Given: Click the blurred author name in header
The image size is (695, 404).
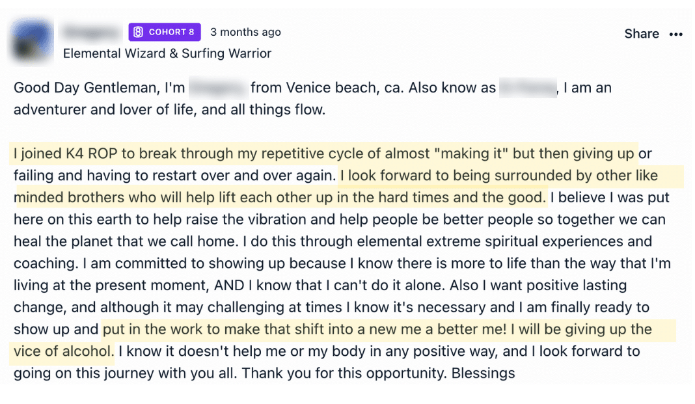Looking at the screenshot, I should pos(91,32).
